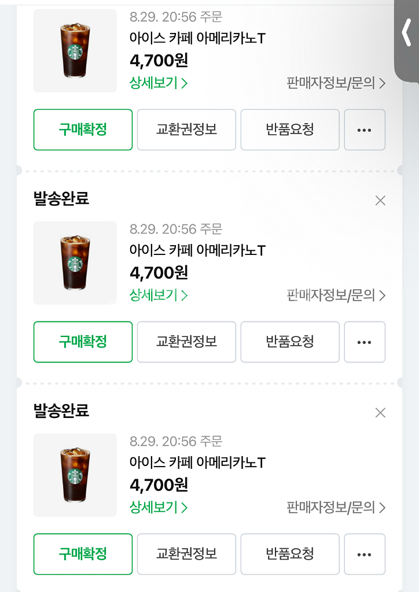The image size is (419, 592).
Task: Open 상세보기 for the middle order
Action: [159, 295]
